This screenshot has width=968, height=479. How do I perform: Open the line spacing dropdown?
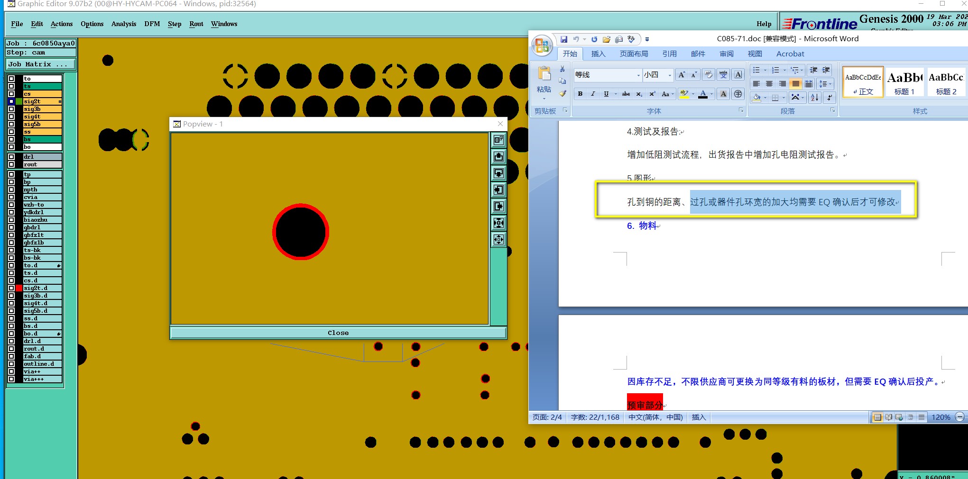tap(826, 84)
